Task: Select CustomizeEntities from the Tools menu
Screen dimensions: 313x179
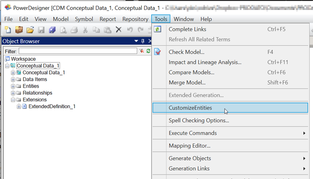Action: 190,108
